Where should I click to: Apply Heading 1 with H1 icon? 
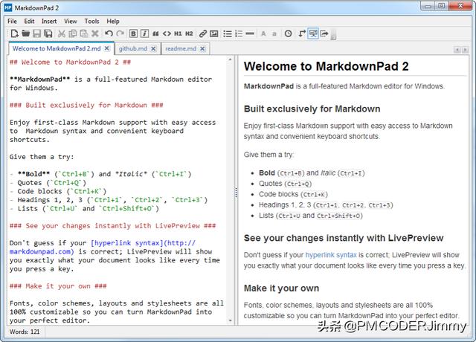click(x=178, y=33)
